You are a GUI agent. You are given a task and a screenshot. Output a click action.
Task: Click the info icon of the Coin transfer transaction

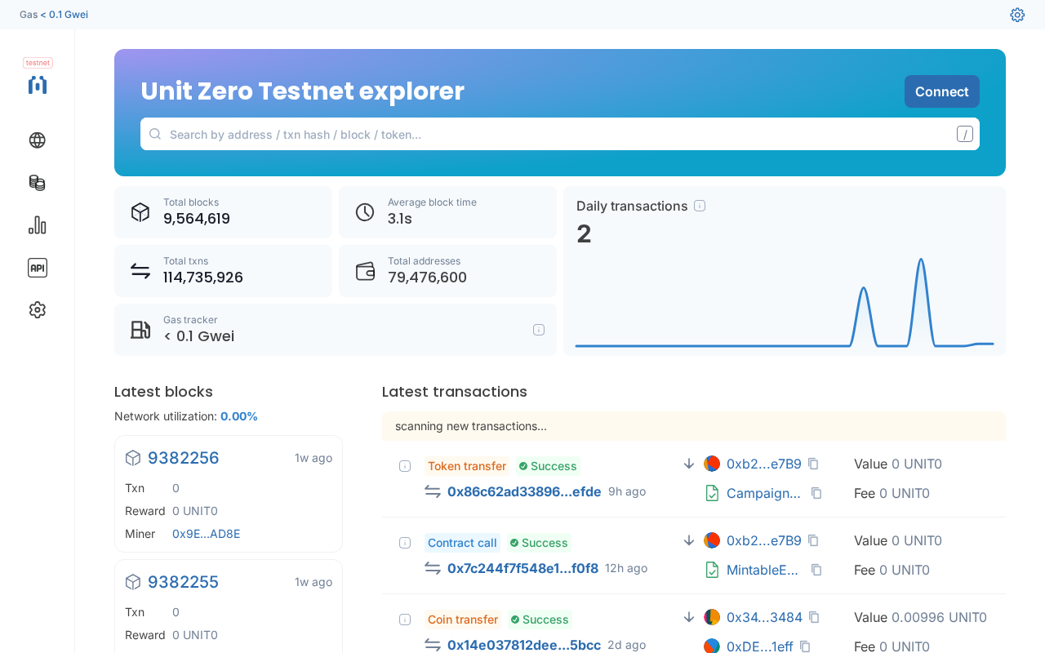(x=405, y=620)
